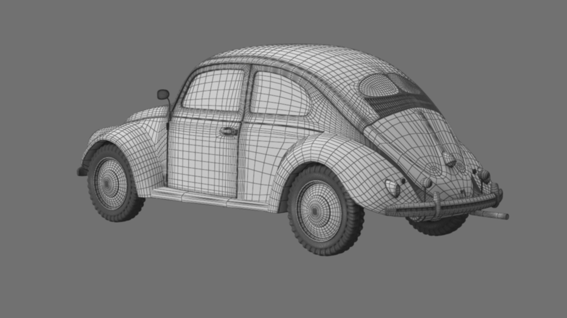Select the front wheel of the Beetle model
Image resolution: width=567 pixels, height=318 pixels.
(115, 183)
